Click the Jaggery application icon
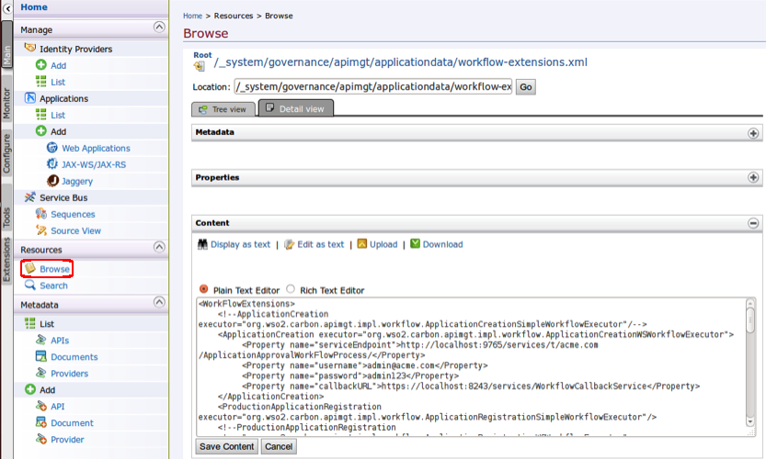The image size is (766, 459). click(x=52, y=181)
